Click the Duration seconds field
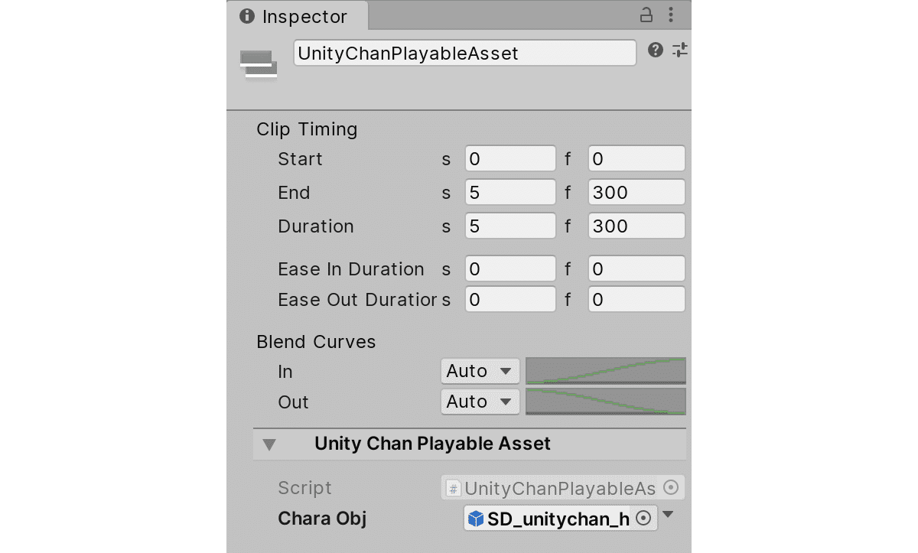Viewport: 918px width, 553px height. pos(510,226)
